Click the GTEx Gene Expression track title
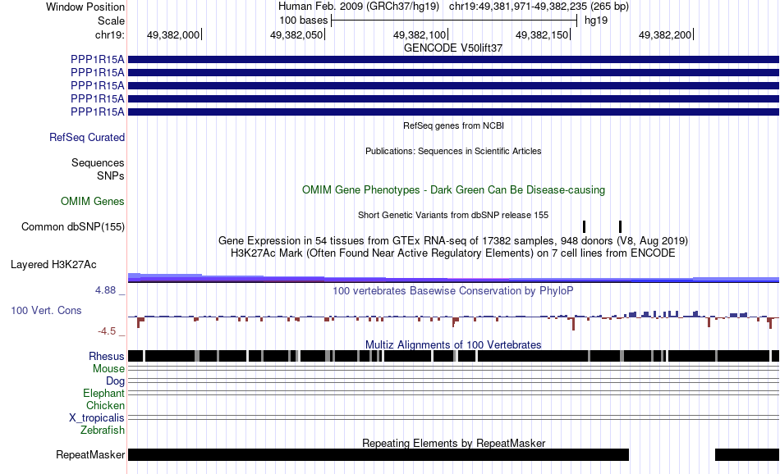 (453, 241)
